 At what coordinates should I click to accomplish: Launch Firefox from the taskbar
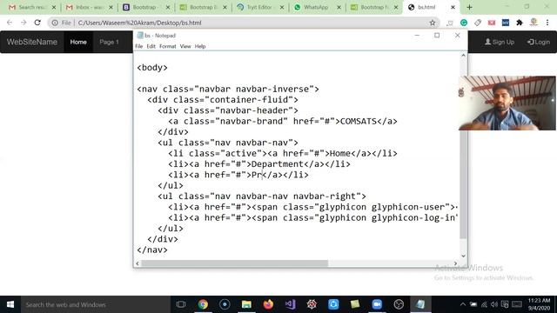coord(268,304)
